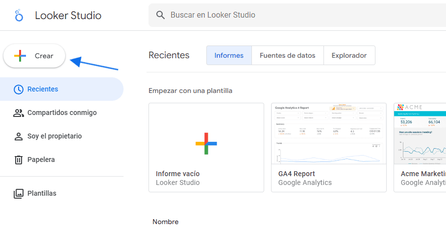Click the Empezar con una plantilla heading
The height and width of the screenshot is (228, 446).
pos(190,91)
